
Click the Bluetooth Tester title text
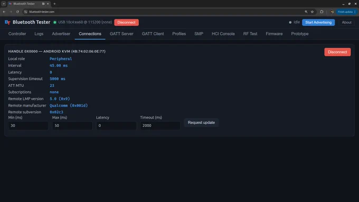tap(31, 22)
